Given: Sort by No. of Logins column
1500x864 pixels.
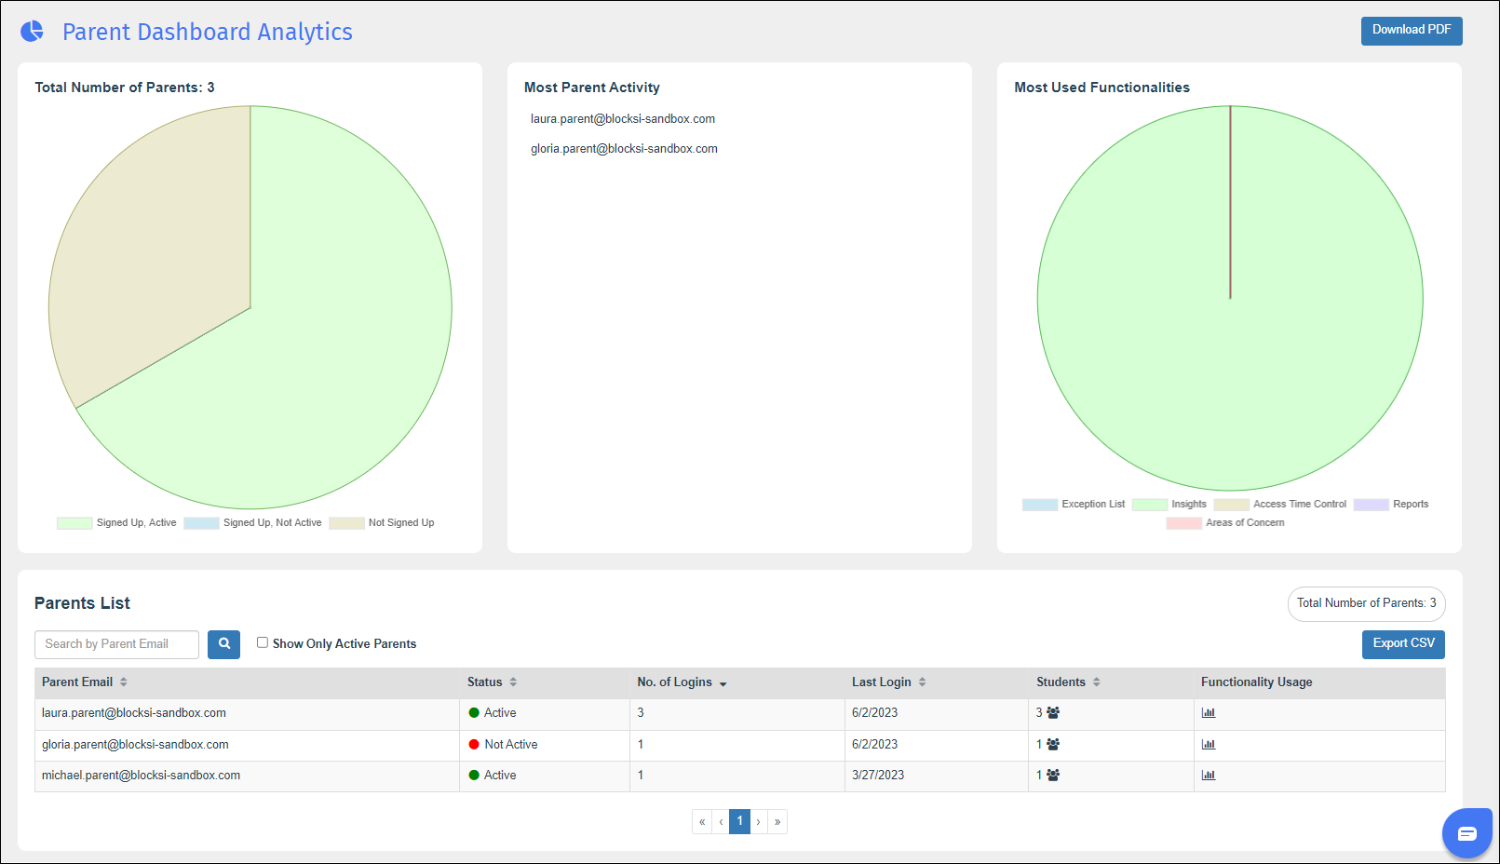Looking at the screenshot, I should click(x=723, y=683).
